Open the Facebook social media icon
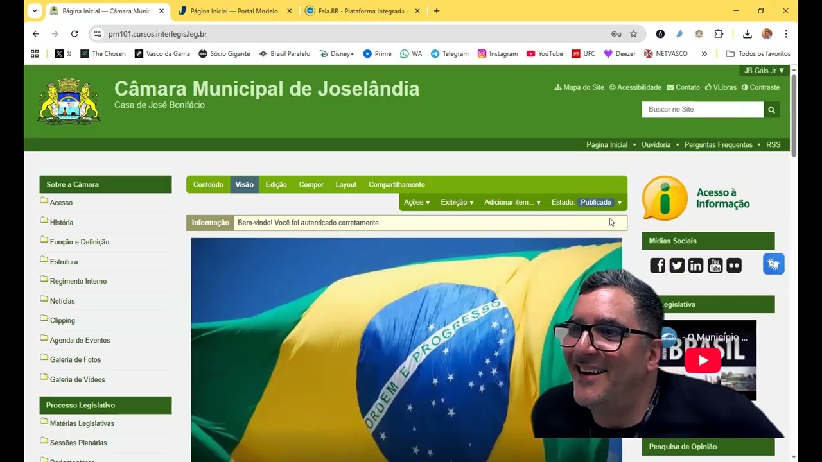Screen dimensions: 822x462 [658, 266]
